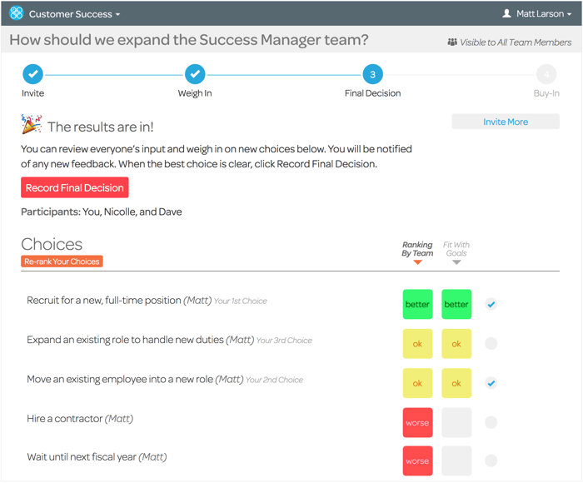Click the user profile silhouette icon

point(506,13)
